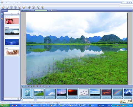
Task: Click the round up-arrow button above album list
Action: [x=18, y=14]
